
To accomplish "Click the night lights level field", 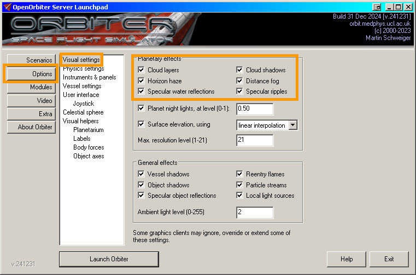I will [x=255, y=109].
